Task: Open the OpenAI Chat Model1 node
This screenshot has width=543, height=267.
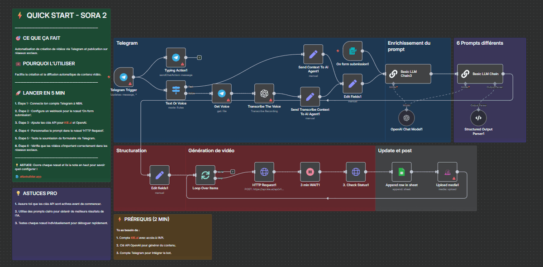Action: pos(406,117)
